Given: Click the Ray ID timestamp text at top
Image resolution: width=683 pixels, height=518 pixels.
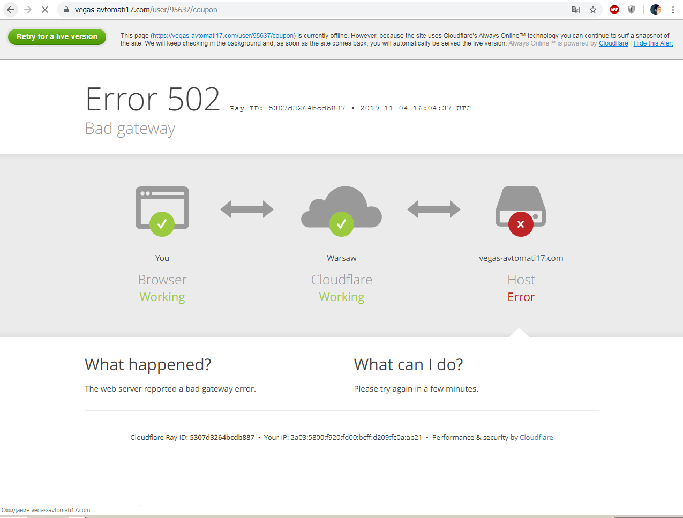Looking at the screenshot, I should [x=350, y=108].
